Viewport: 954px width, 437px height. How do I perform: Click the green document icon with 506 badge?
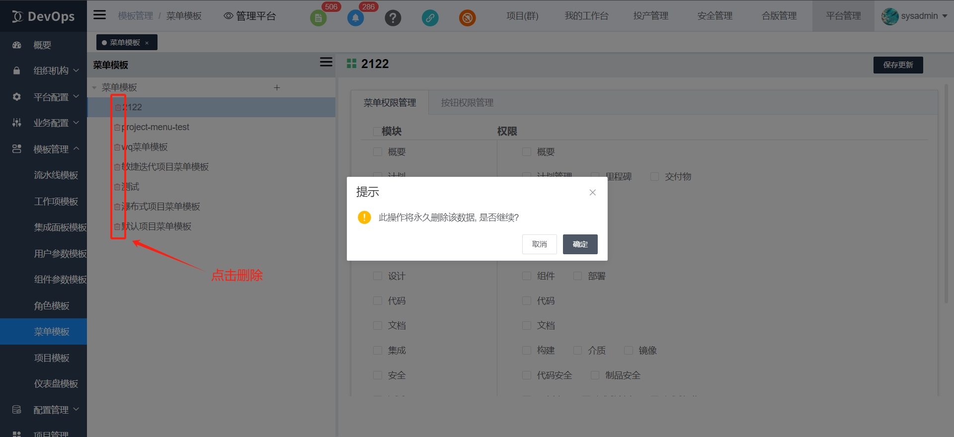pyautogui.click(x=318, y=18)
